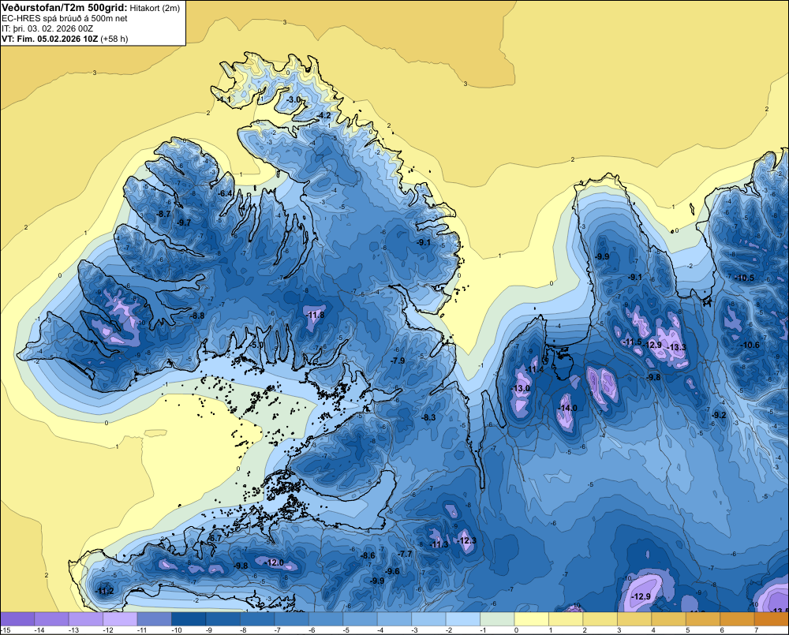Select legend swatch between -13 and -12
The height and width of the screenshot is (635, 789).
coord(85,618)
